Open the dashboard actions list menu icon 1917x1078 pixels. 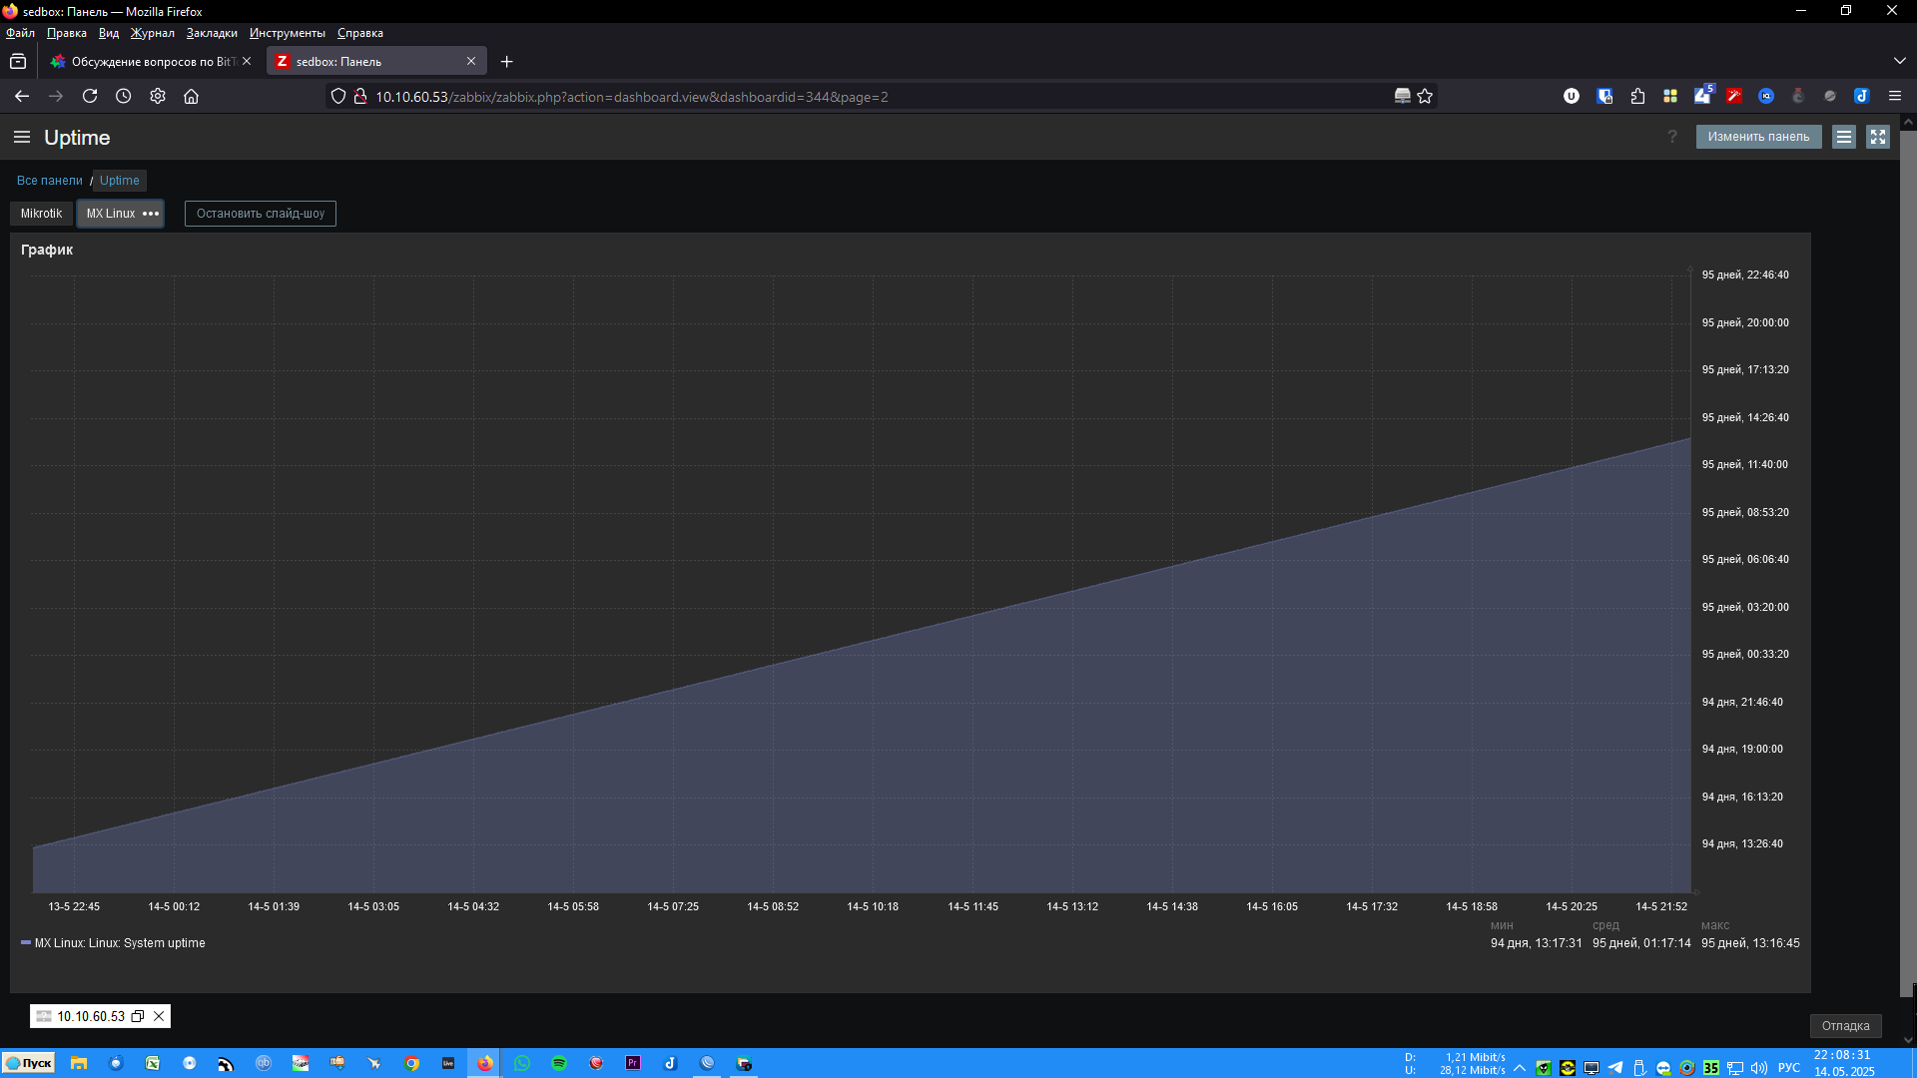[1844, 137]
